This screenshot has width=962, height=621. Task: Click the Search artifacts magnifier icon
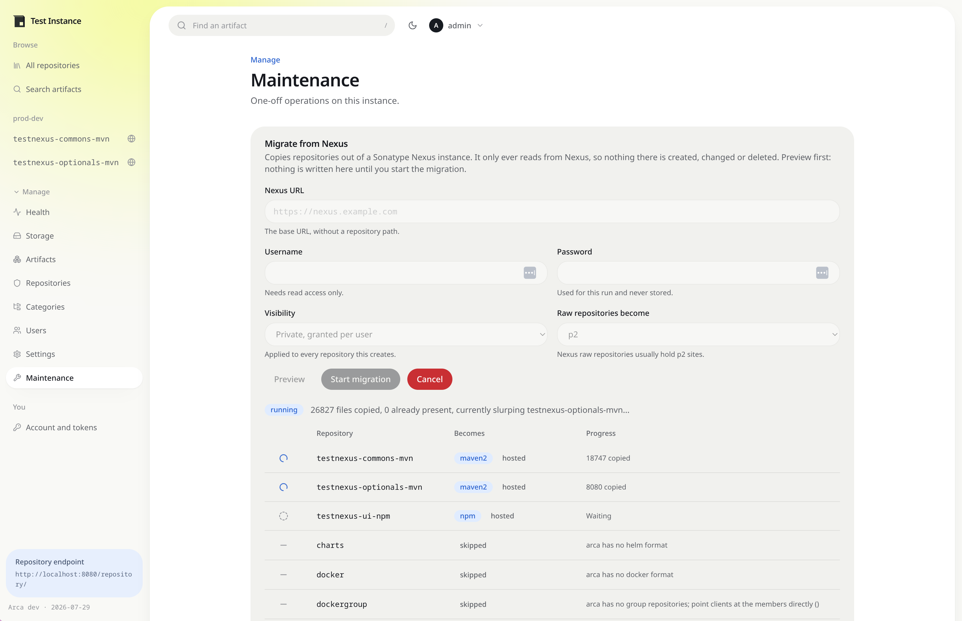point(17,89)
